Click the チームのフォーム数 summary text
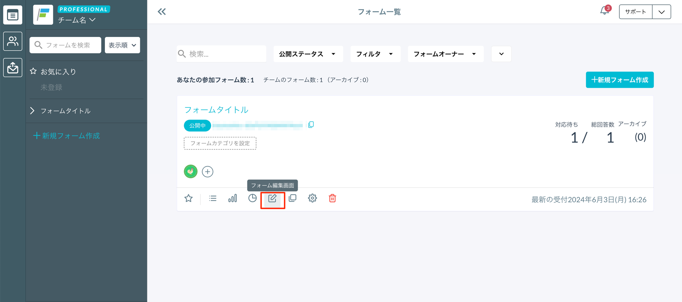 [316, 80]
